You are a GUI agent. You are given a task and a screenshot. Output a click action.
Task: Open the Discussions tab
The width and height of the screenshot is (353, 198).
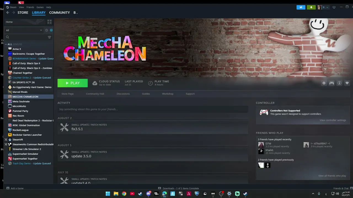123,94
